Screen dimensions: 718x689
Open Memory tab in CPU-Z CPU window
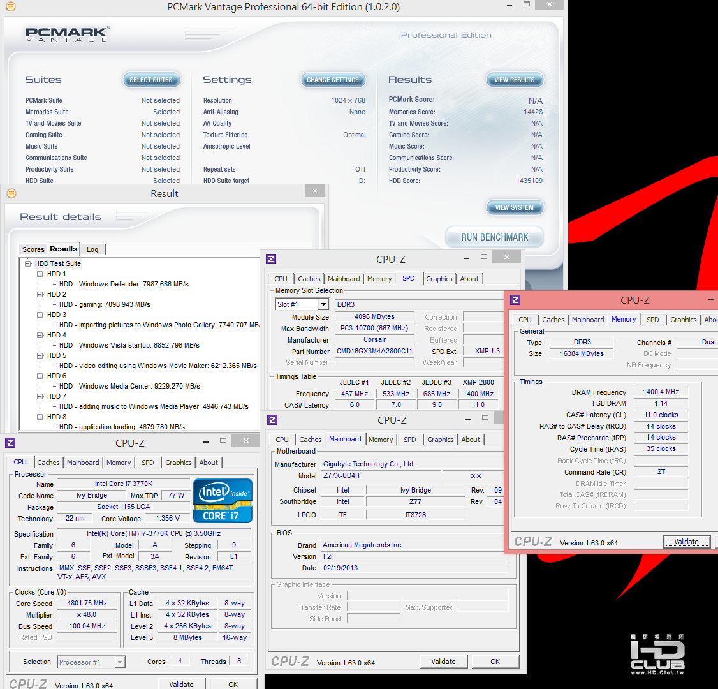(x=119, y=463)
